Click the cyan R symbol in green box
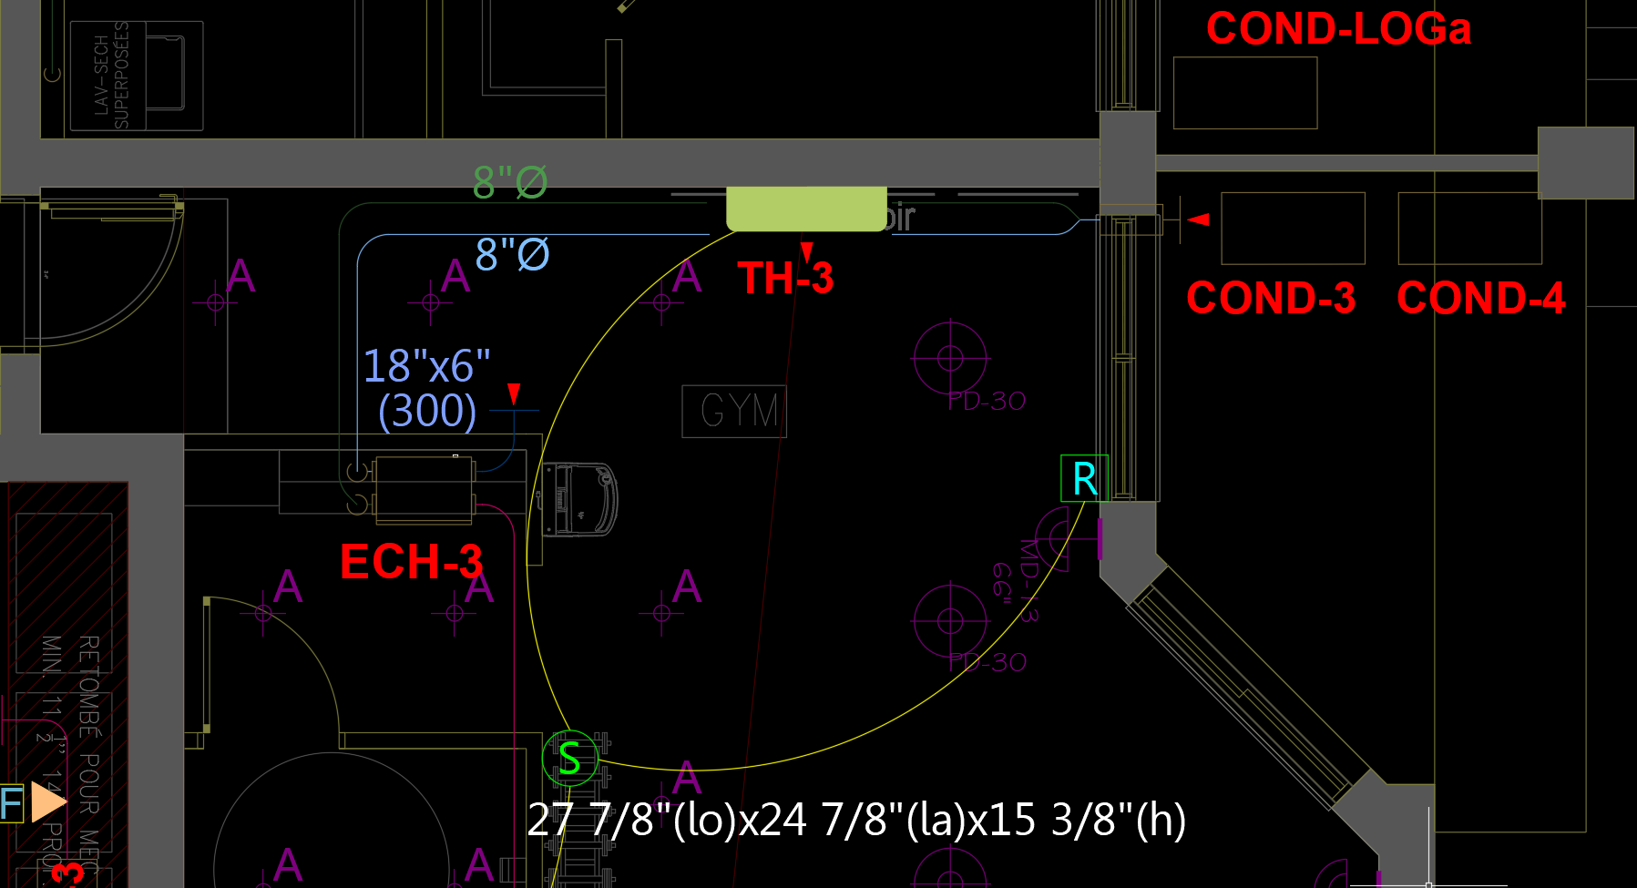 tap(1084, 479)
